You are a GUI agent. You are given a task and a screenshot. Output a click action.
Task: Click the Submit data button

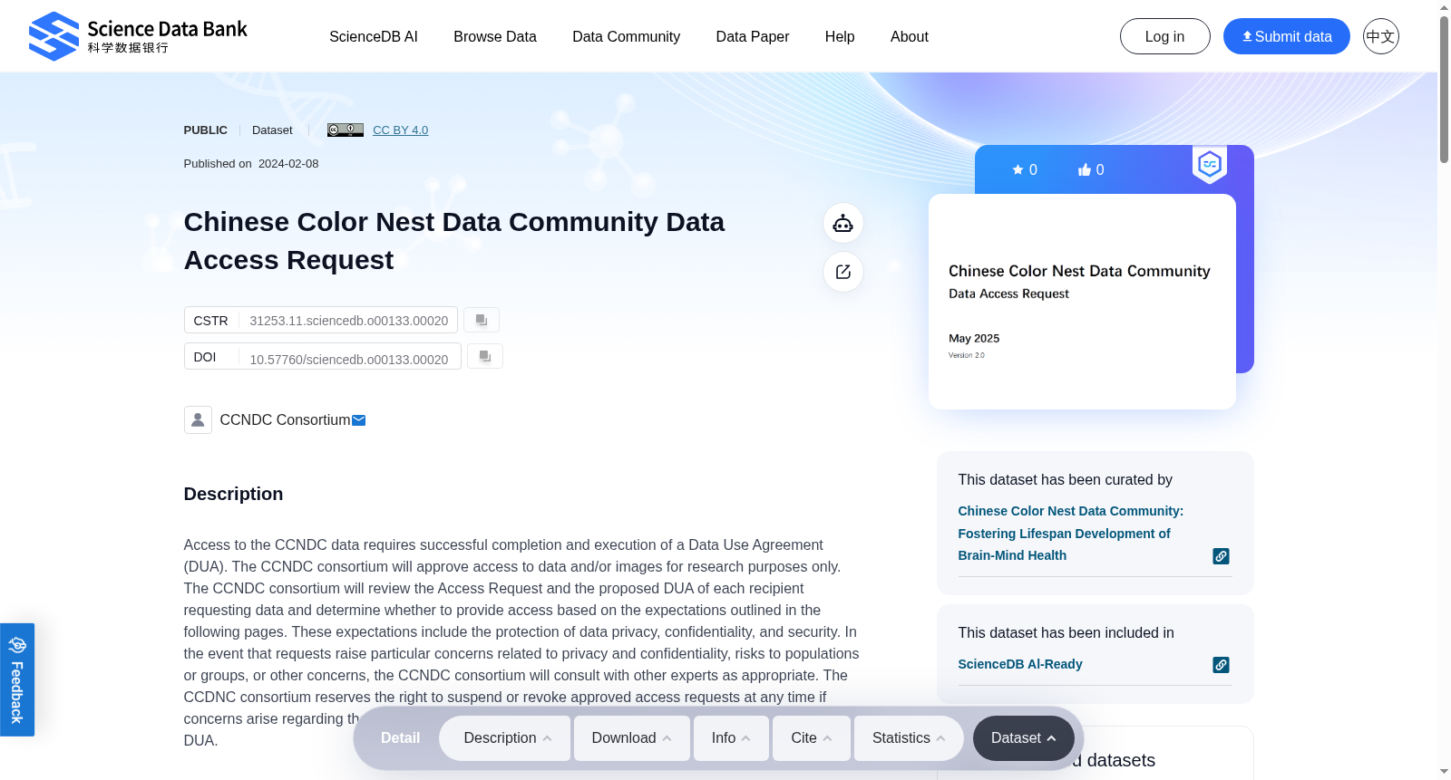click(x=1287, y=36)
